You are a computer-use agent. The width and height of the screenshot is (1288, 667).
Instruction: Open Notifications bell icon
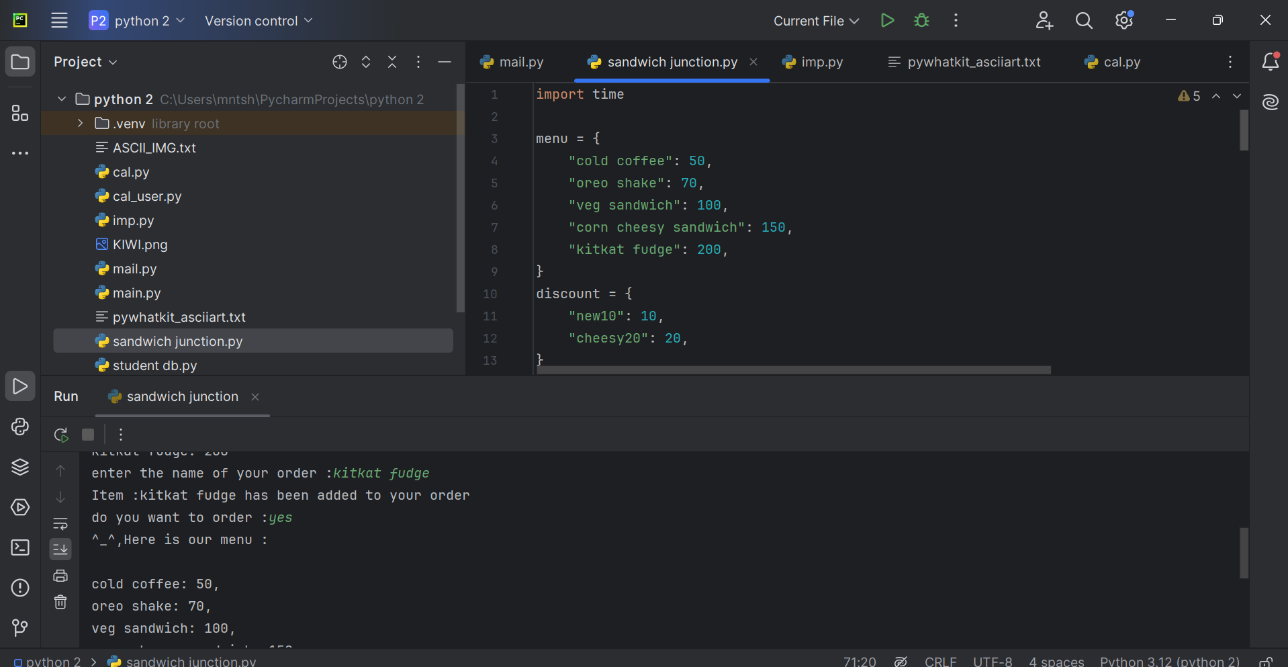(1270, 62)
